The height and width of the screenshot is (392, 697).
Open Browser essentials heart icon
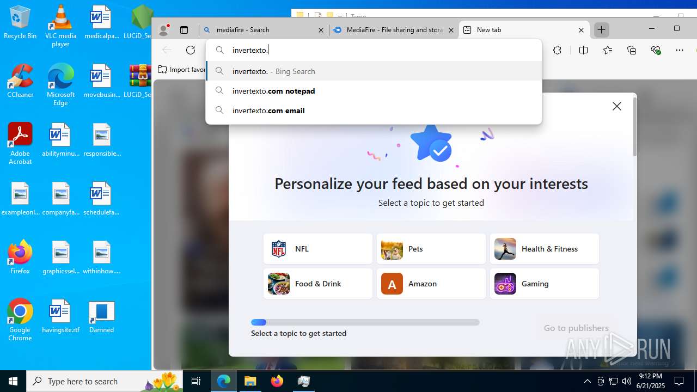pyautogui.click(x=656, y=50)
